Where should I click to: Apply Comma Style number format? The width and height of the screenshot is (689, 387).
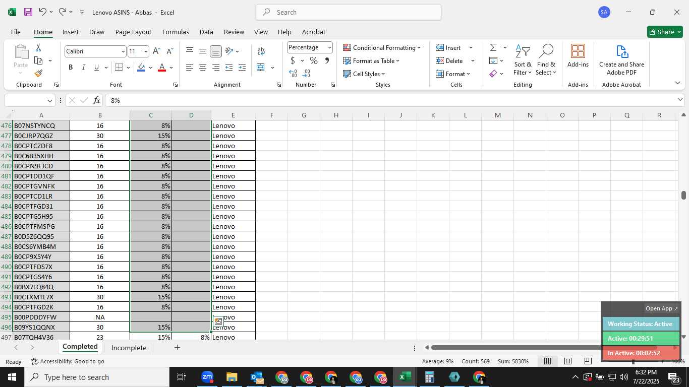tap(327, 60)
